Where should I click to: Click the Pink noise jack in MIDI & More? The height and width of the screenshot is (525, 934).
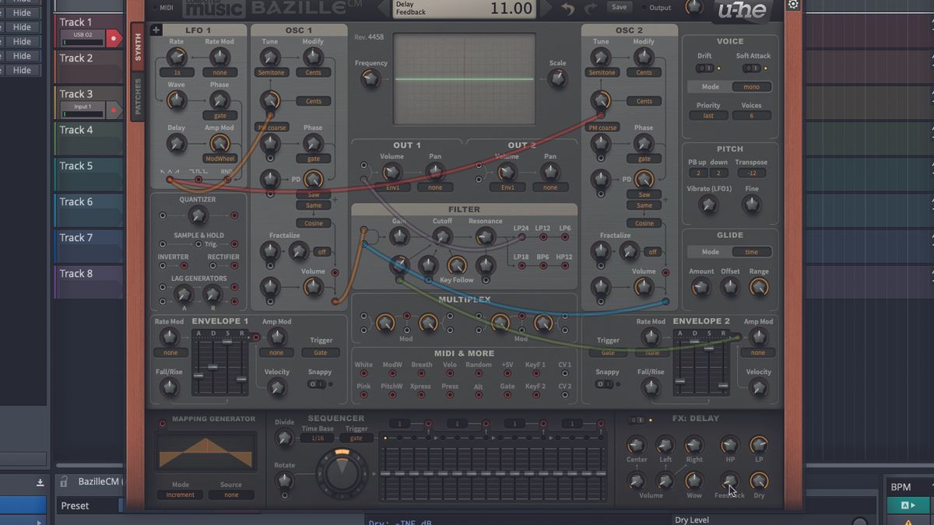coord(363,396)
